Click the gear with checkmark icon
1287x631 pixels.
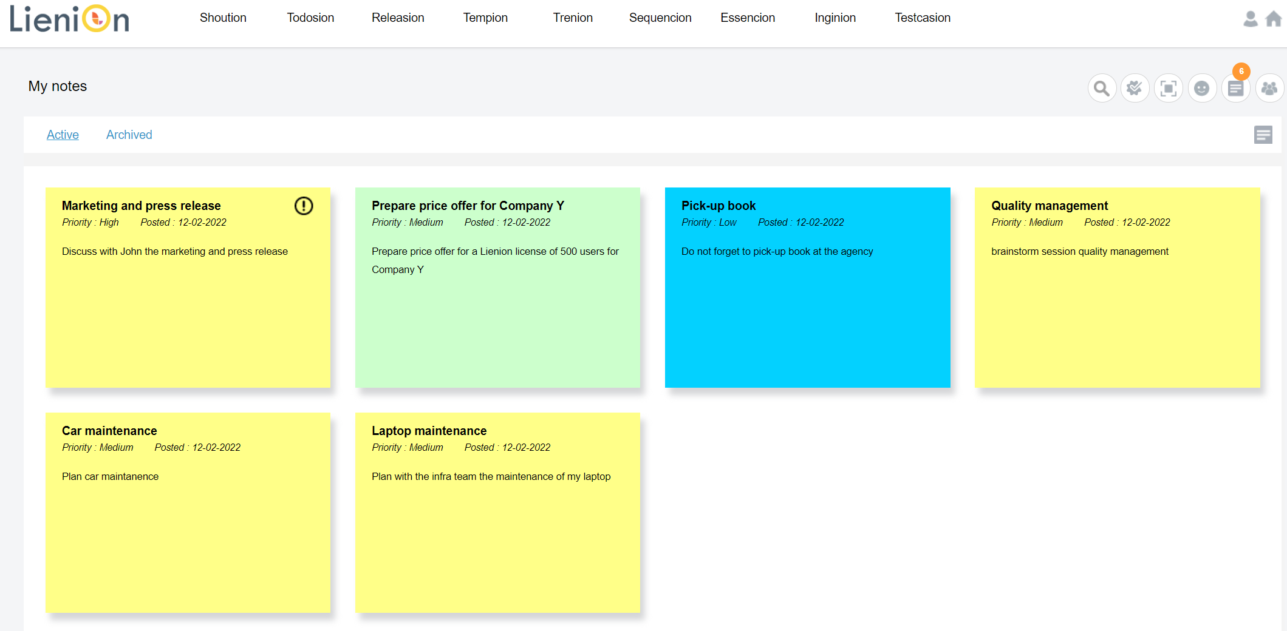point(1135,89)
